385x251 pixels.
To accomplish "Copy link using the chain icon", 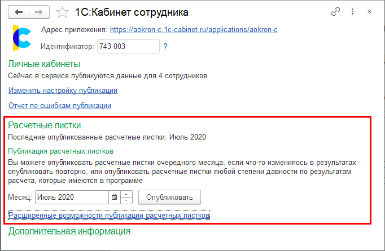I will click(335, 11).
